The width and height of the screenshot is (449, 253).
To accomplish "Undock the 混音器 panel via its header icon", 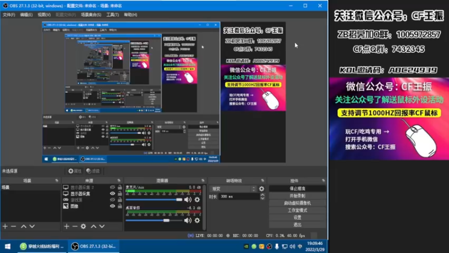I will point(203,180).
